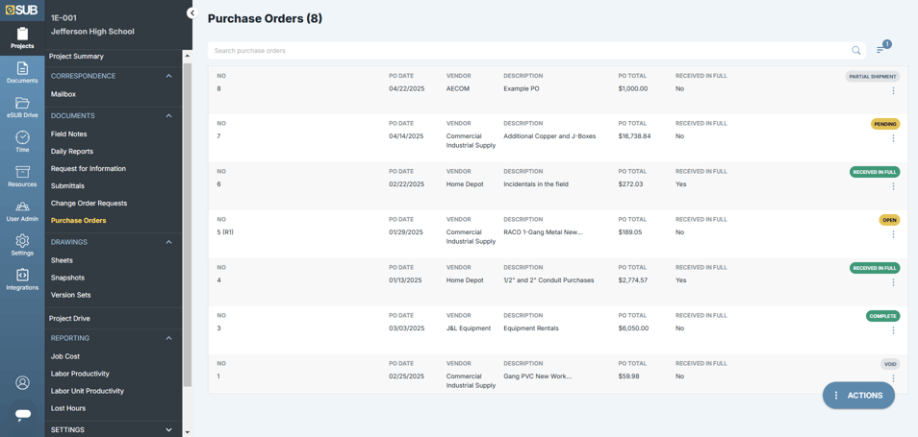Open the three-dot menu for AECOM PO
Image resolution: width=918 pixels, height=437 pixels.
point(893,91)
